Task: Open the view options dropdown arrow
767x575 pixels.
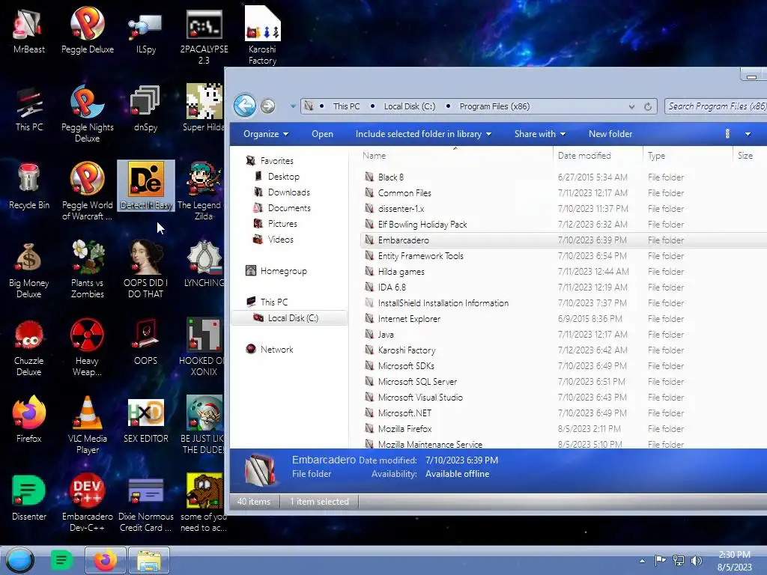Action: (748, 134)
